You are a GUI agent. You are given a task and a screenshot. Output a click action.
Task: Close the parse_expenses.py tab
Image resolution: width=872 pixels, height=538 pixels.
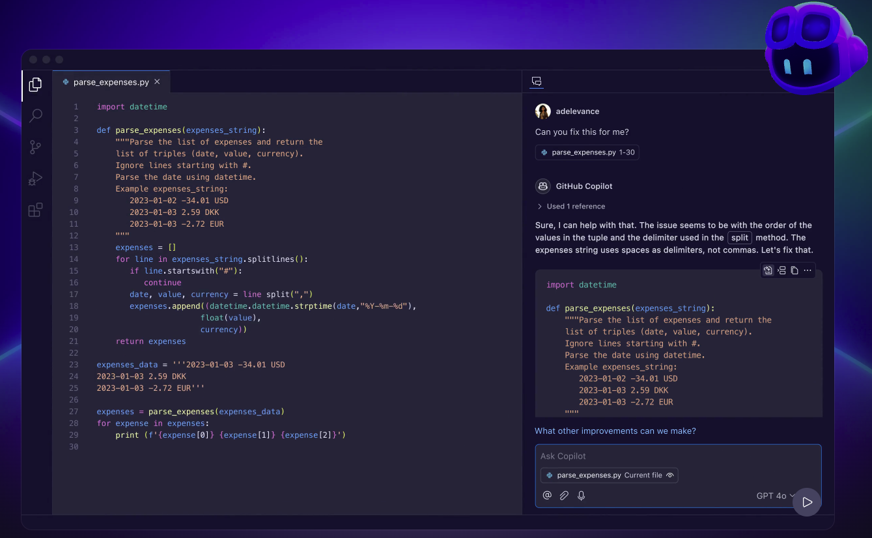[x=156, y=82]
